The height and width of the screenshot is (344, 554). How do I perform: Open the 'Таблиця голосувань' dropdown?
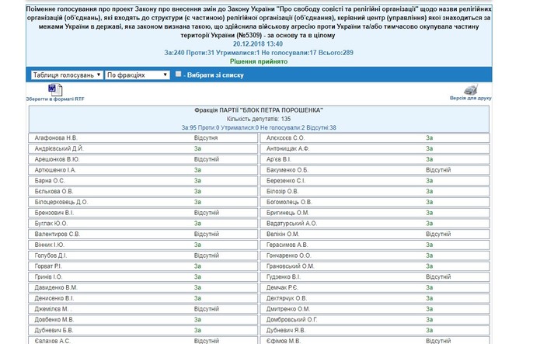tap(66, 75)
